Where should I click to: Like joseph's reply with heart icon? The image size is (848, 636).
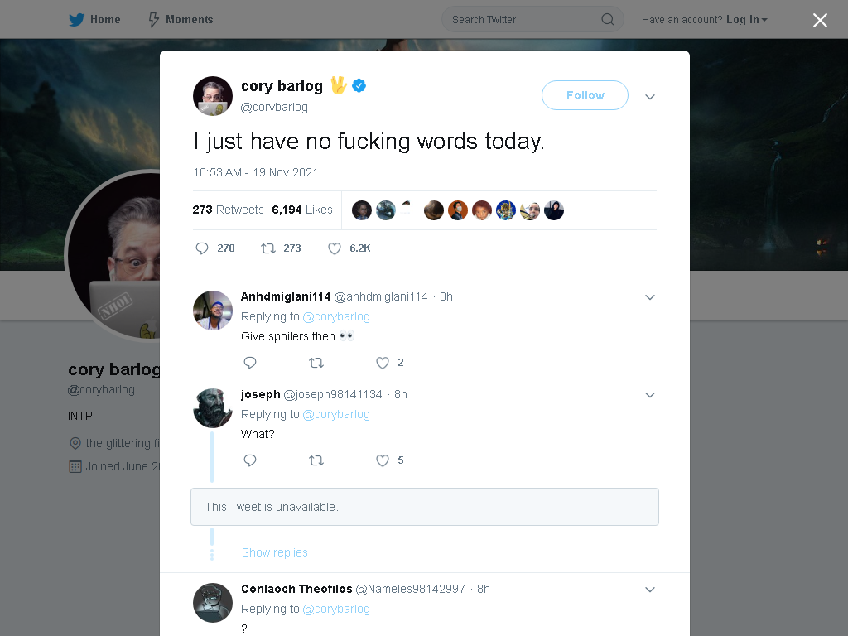383,460
